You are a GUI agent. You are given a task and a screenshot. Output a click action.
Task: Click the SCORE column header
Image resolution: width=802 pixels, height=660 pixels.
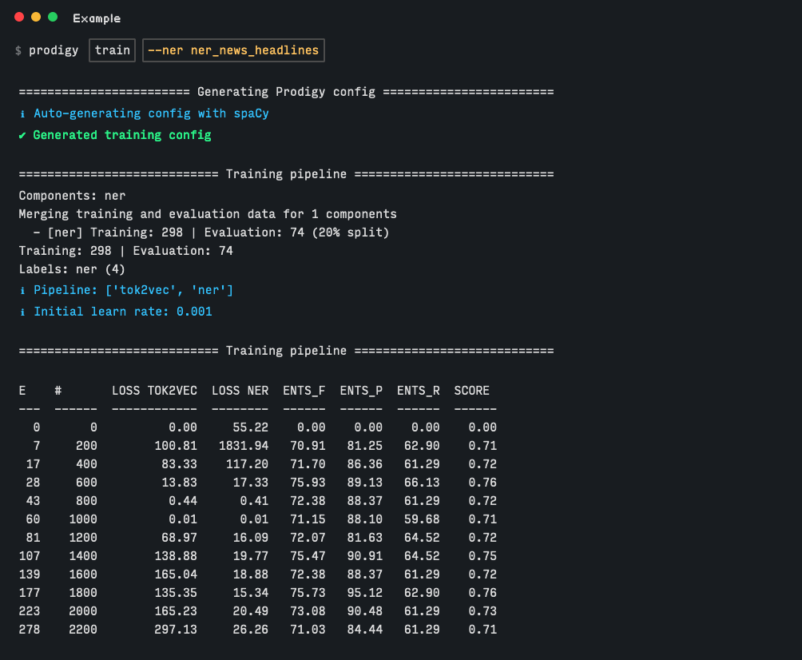click(471, 391)
